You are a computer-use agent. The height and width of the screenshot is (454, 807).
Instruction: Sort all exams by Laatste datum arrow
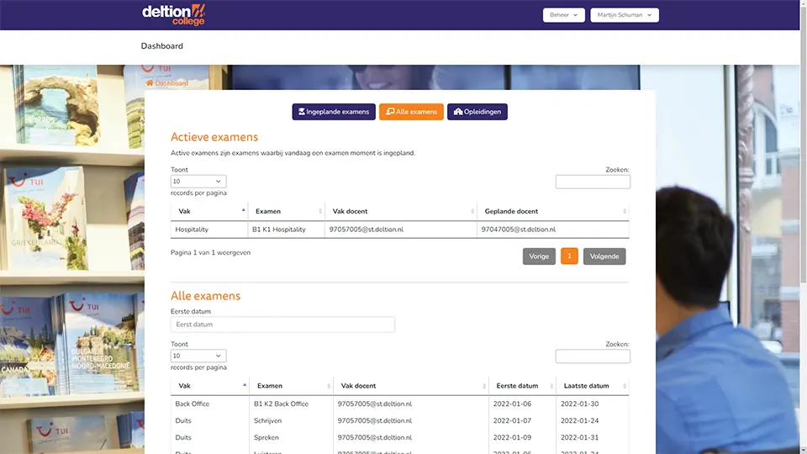pos(625,386)
